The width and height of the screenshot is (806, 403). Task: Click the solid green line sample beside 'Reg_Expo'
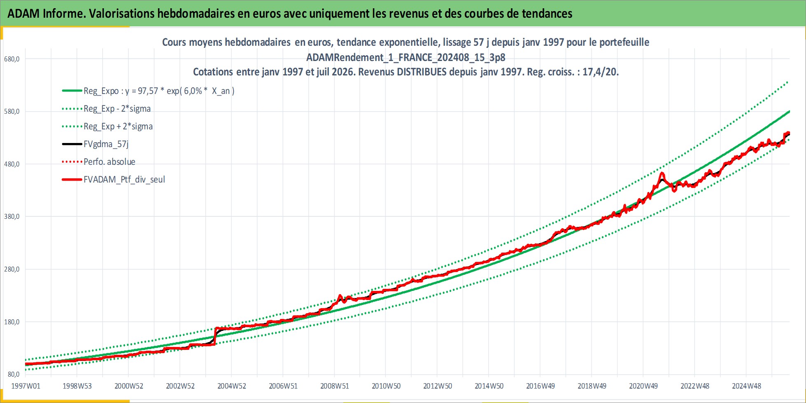(x=72, y=91)
